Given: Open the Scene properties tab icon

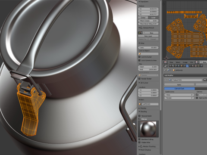Looking at the screenshot, I should coord(176,66).
